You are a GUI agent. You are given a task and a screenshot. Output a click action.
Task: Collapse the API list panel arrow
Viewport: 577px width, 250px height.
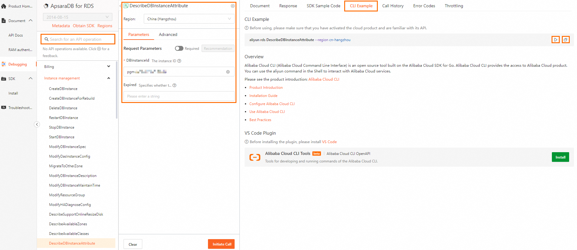pos(120,6)
